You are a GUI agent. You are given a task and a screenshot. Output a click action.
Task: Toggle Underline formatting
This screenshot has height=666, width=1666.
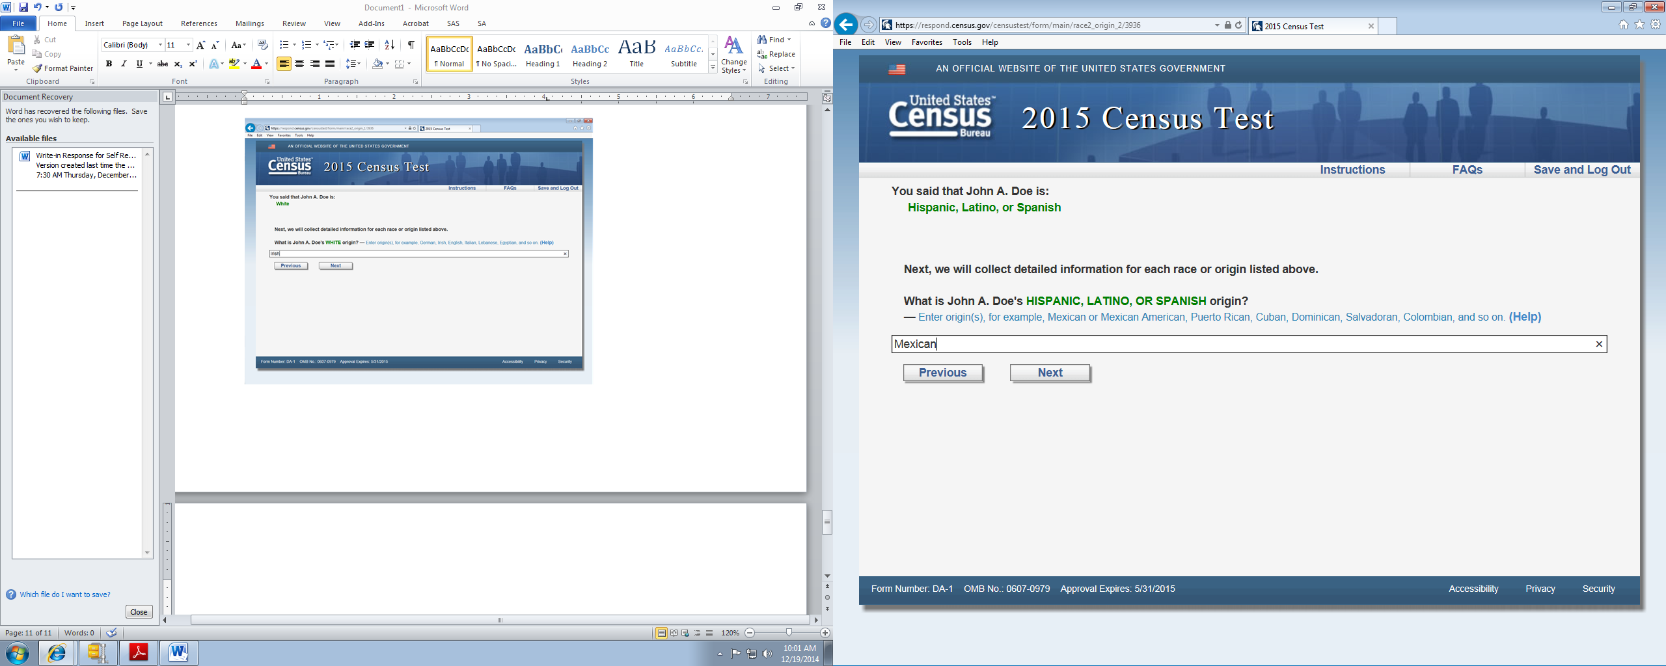click(139, 64)
